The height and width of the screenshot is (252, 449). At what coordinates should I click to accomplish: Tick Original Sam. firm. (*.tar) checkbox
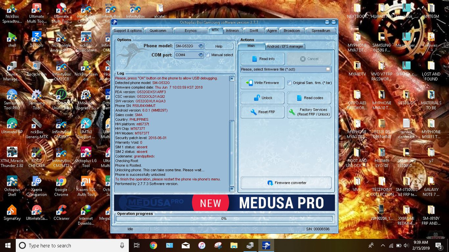[289, 83]
